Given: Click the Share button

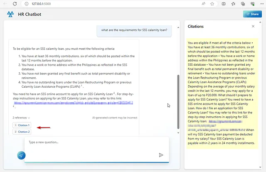Looking at the screenshot, I should (x=252, y=14).
